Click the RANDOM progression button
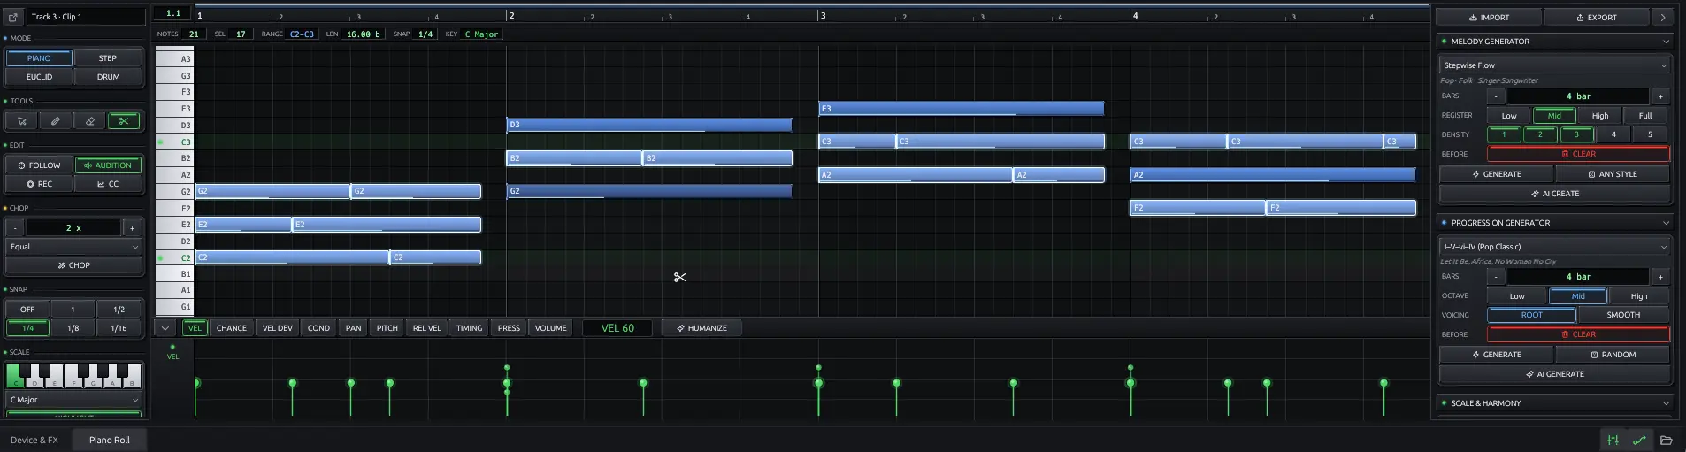This screenshot has width=1686, height=452. point(1613,355)
